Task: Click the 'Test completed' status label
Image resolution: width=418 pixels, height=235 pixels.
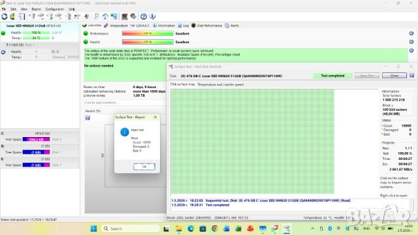Action: pos(332,76)
